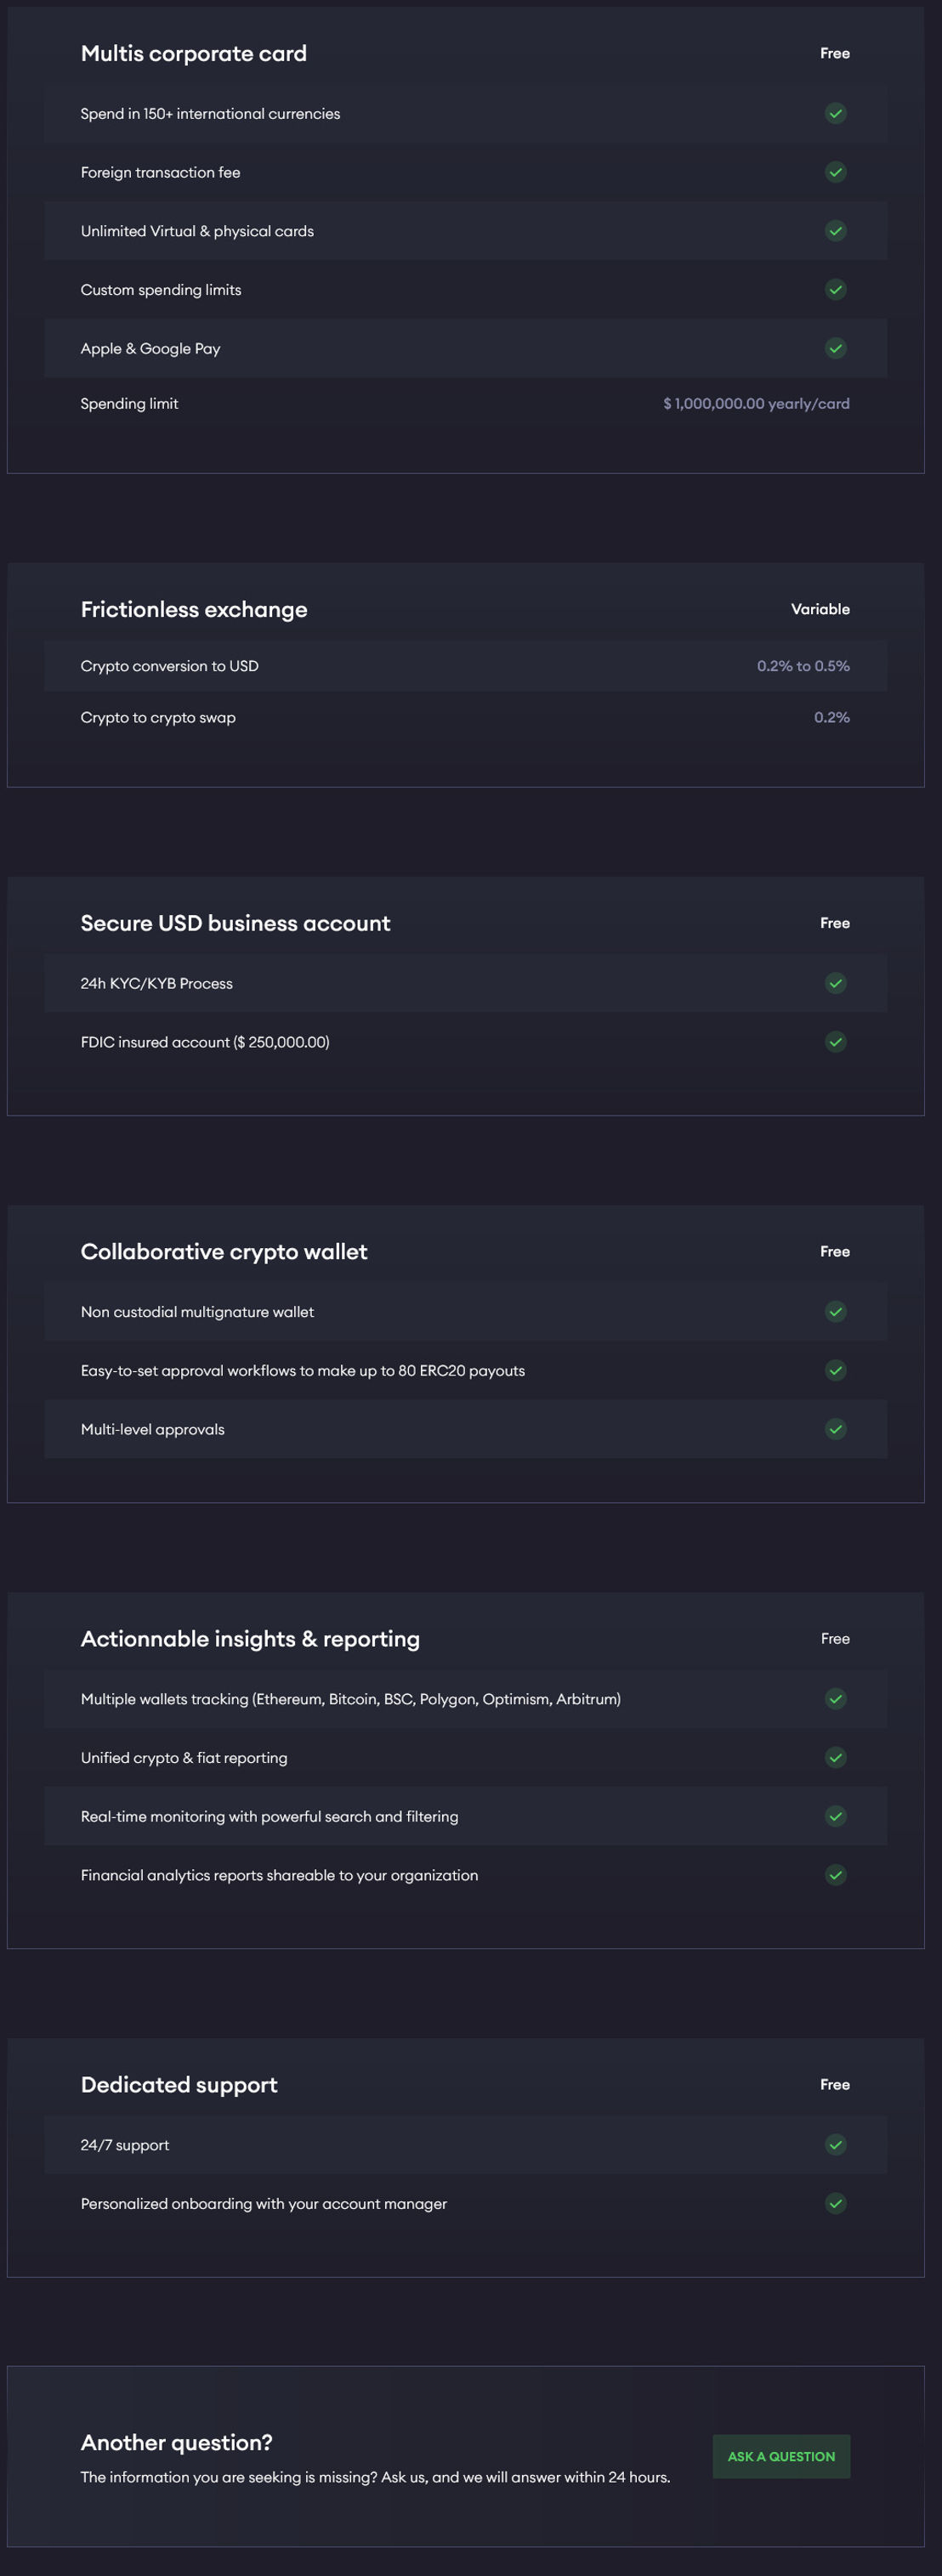Image resolution: width=942 pixels, height=2576 pixels.
Task: Select Actionnable insights & reporting heading
Action: tap(250, 1639)
